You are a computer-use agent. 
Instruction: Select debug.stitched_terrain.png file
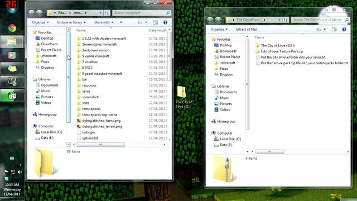point(102,127)
